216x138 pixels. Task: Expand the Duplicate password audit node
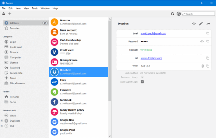pos(2,121)
